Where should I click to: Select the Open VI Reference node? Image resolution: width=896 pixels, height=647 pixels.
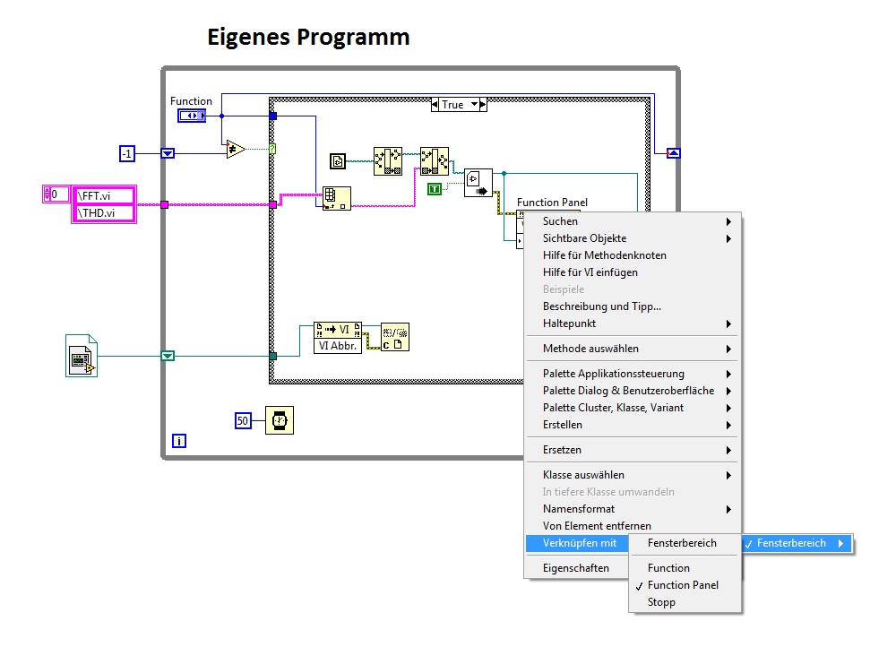tap(478, 183)
